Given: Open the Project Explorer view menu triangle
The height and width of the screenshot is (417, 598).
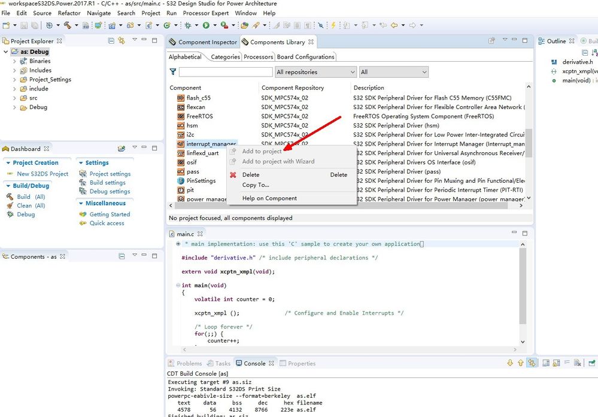Looking at the screenshot, I should (134, 40).
